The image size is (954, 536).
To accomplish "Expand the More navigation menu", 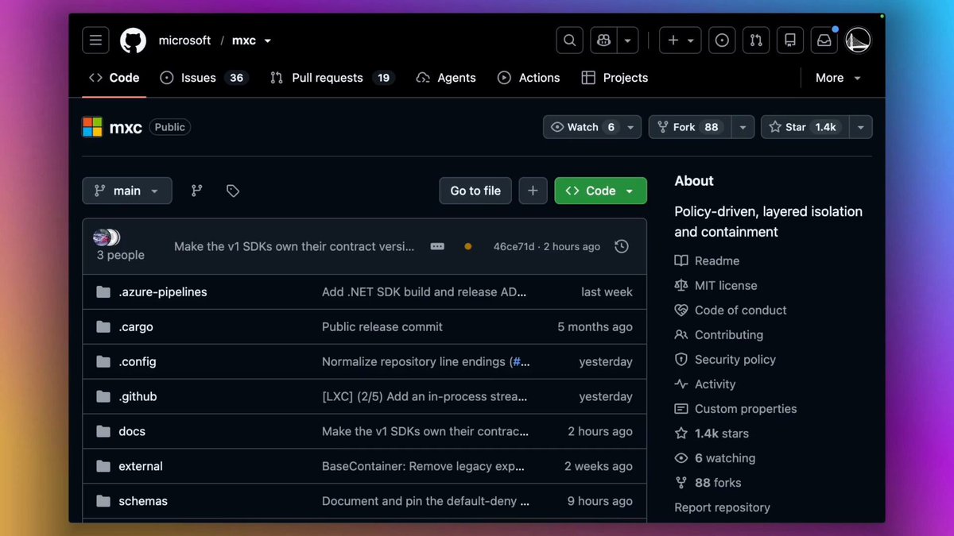I will coord(838,78).
